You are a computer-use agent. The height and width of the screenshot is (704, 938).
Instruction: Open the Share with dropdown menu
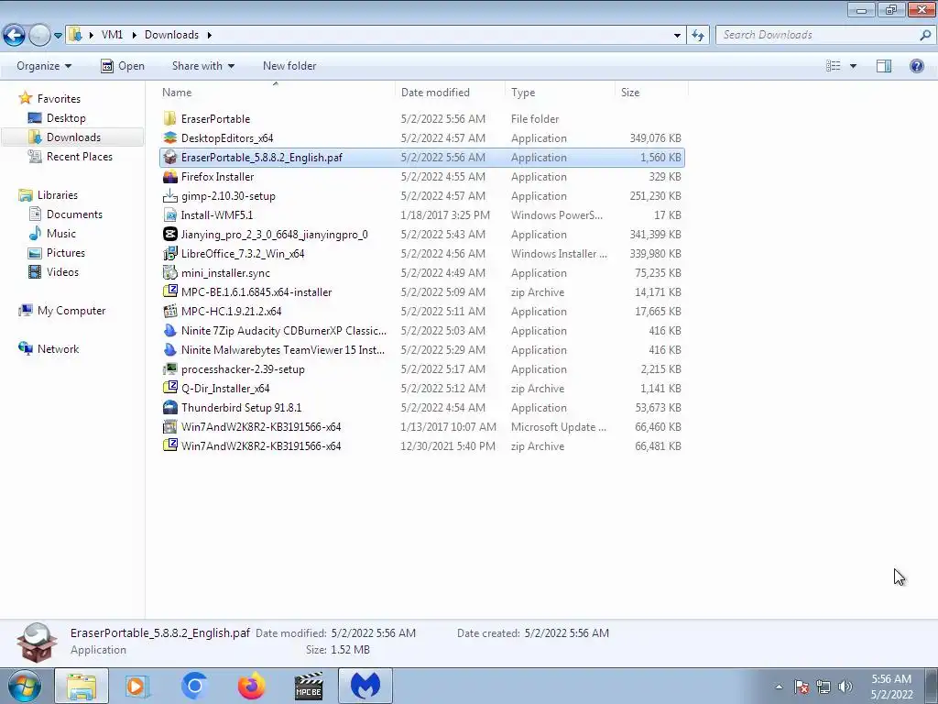coord(203,66)
